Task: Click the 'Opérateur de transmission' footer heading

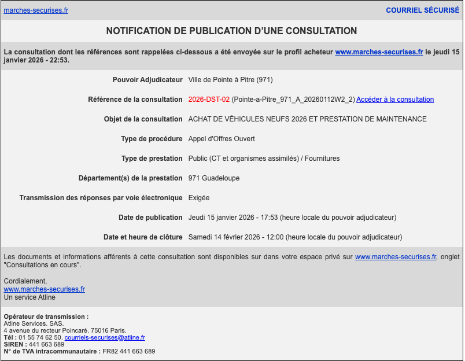Action: tap(46, 316)
